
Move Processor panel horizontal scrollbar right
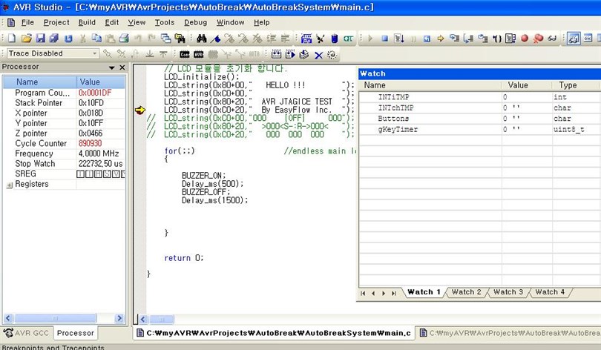click(119, 318)
